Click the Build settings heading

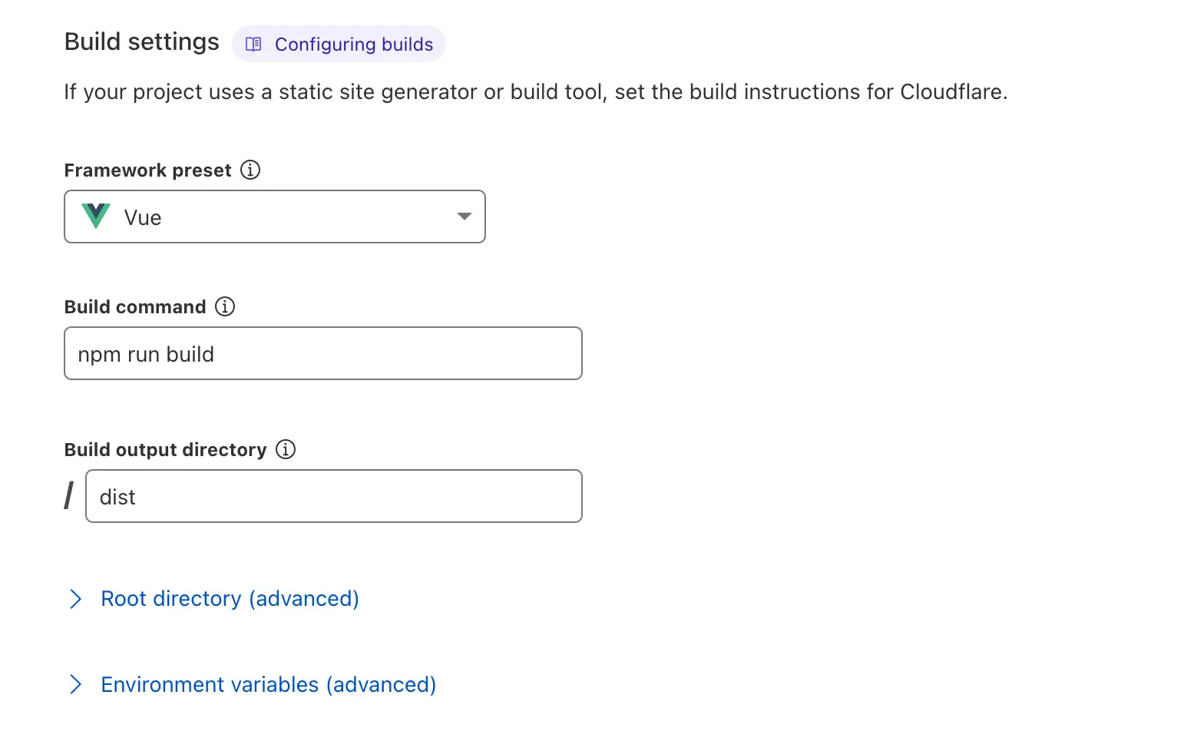pyautogui.click(x=141, y=42)
